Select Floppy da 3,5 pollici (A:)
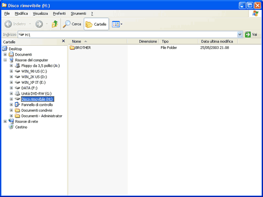This screenshot has width=263, height=197. [x=40, y=65]
